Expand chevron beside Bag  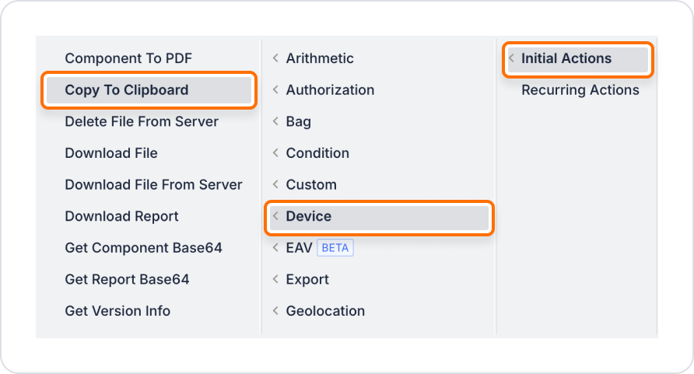pos(275,121)
